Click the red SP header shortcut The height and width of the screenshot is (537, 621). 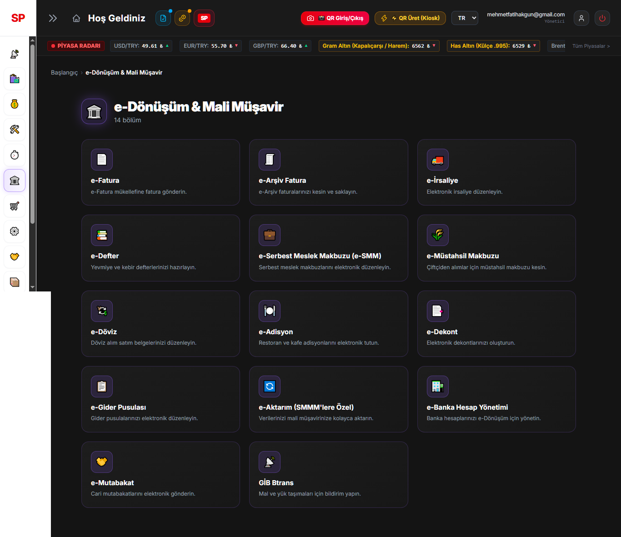tap(204, 18)
